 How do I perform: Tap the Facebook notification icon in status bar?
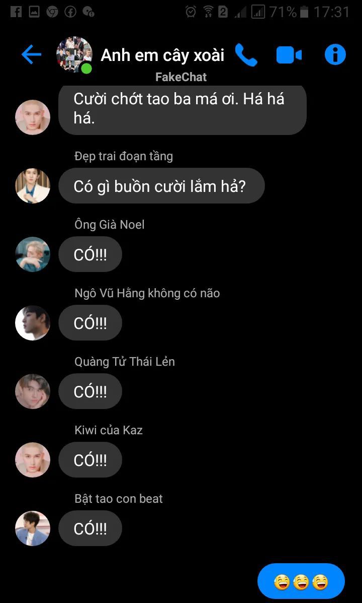16,12
